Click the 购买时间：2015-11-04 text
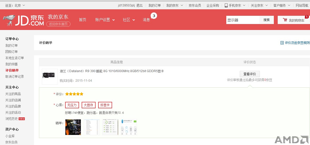 [76, 81]
